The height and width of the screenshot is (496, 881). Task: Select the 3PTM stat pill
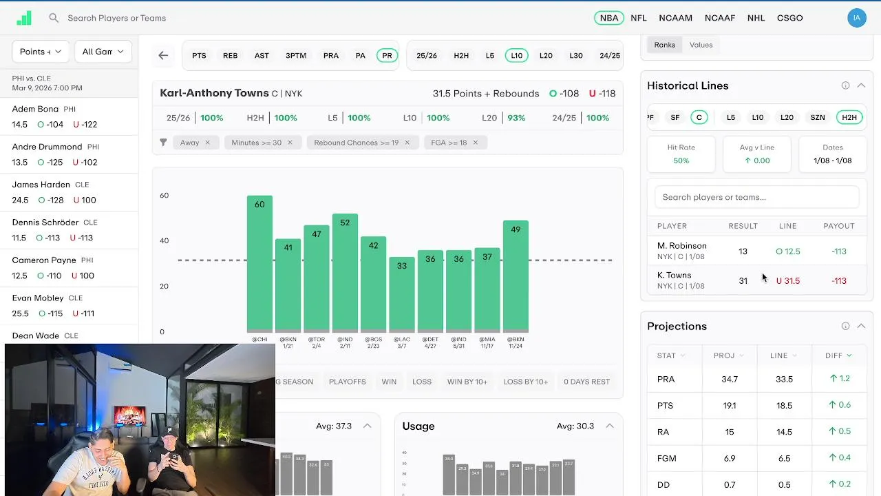click(x=296, y=56)
